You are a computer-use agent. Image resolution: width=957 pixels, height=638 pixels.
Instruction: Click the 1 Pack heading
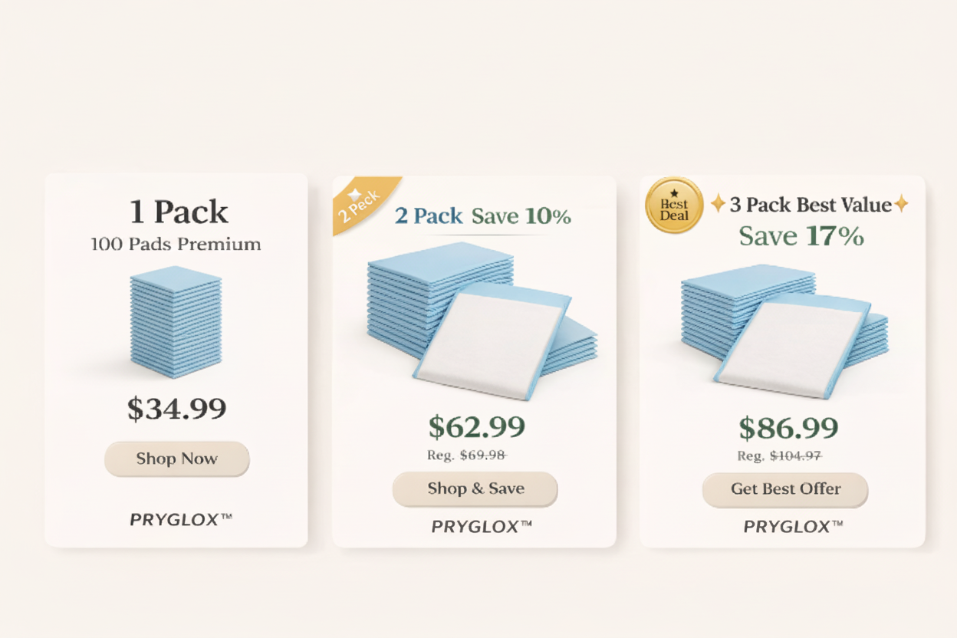[179, 212]
